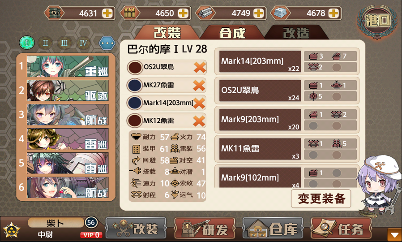Open the 港口 port emblem
Image resolution: width=402 pixels, height=242 pixels.
pyautogui.click(x=377, y=22)
